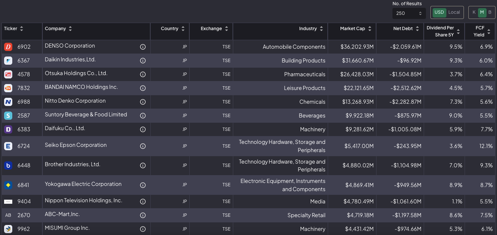Image resolution: width=497 pixels, height=235 pixels.
Task: Click info icon beside Nitto Denko Corporation
Action: pyautogui.click(x=142, y=102)
